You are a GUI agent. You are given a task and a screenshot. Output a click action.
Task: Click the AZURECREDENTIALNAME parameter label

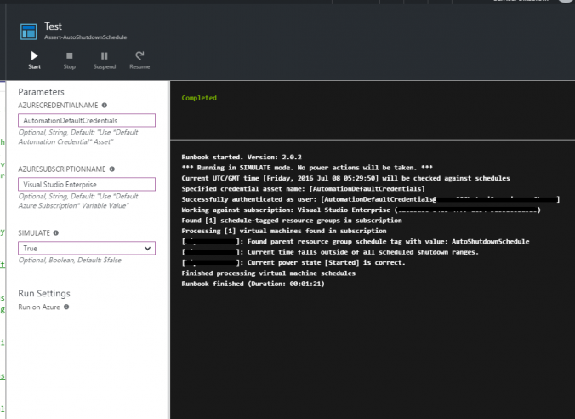[58, 106]
